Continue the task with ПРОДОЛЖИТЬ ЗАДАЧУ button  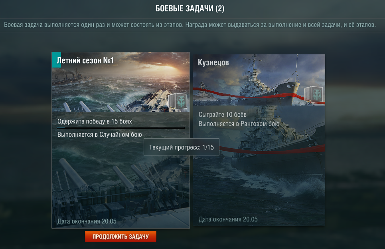pos(120,237)
